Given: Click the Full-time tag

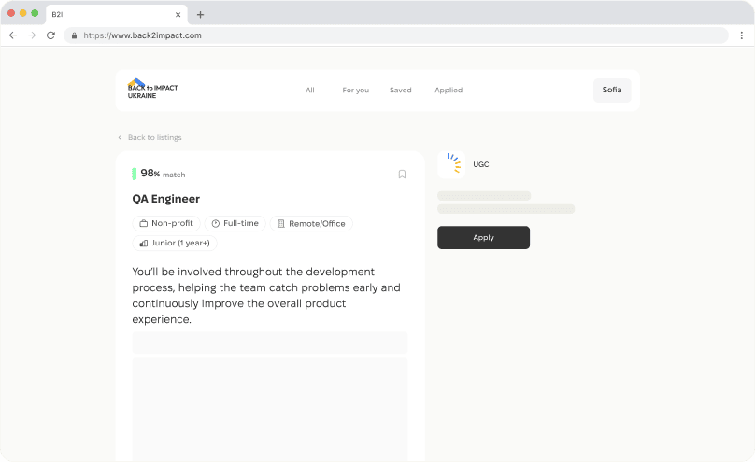Looking at the screenshot, I should point(235,224).
